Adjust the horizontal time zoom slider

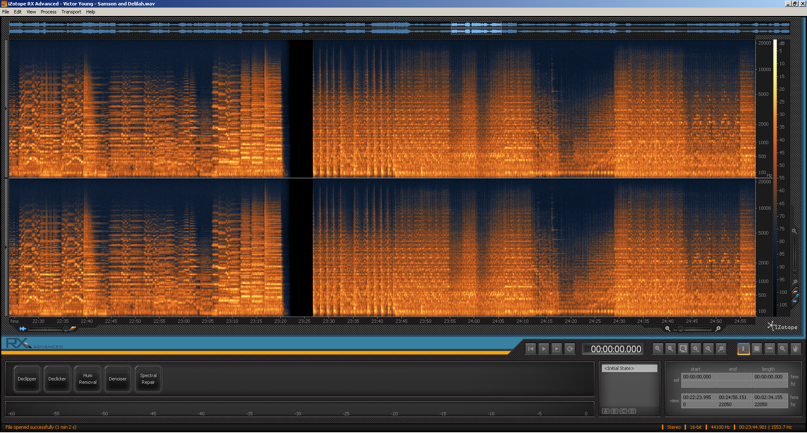pos(680,329)
